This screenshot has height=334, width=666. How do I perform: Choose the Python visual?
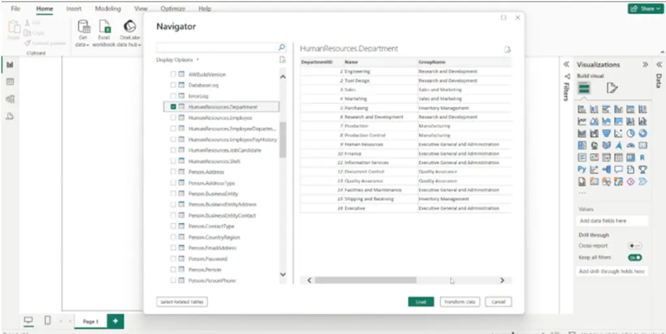(582, 170)
